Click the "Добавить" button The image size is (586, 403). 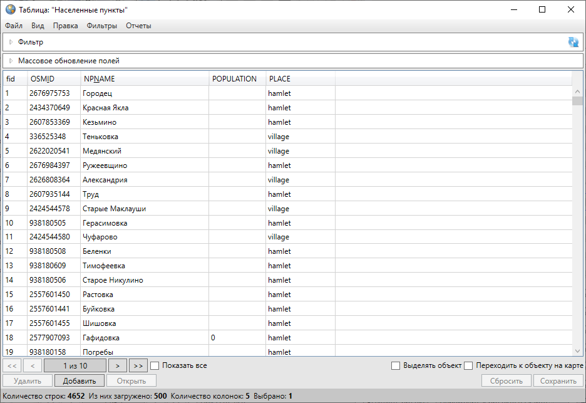tap(79, 380)
